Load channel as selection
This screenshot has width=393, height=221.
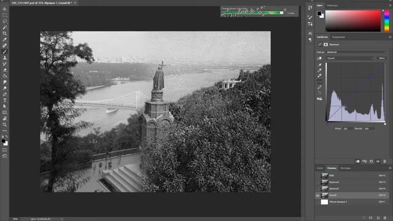pyautogui.click(x=364, y=218)
